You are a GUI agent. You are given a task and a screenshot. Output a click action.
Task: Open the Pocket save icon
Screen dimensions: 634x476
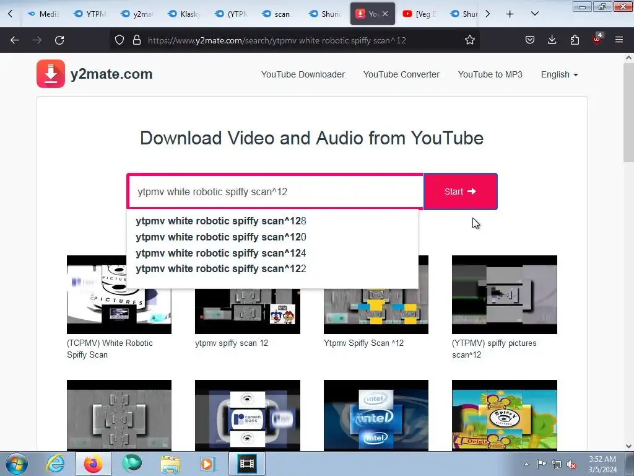click(x=530, y=40)
